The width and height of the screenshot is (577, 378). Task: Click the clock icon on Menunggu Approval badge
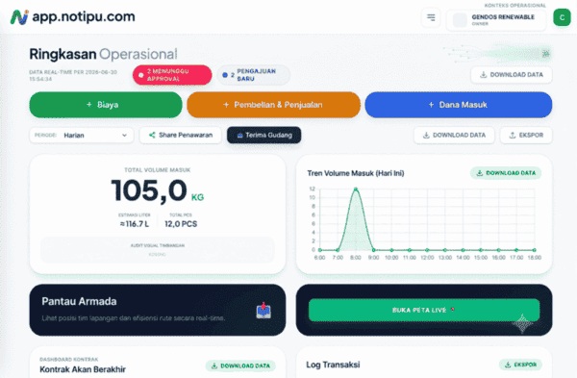click(141, 75)
